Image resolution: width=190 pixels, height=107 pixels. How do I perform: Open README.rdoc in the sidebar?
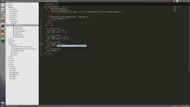[x=15, y=75]
